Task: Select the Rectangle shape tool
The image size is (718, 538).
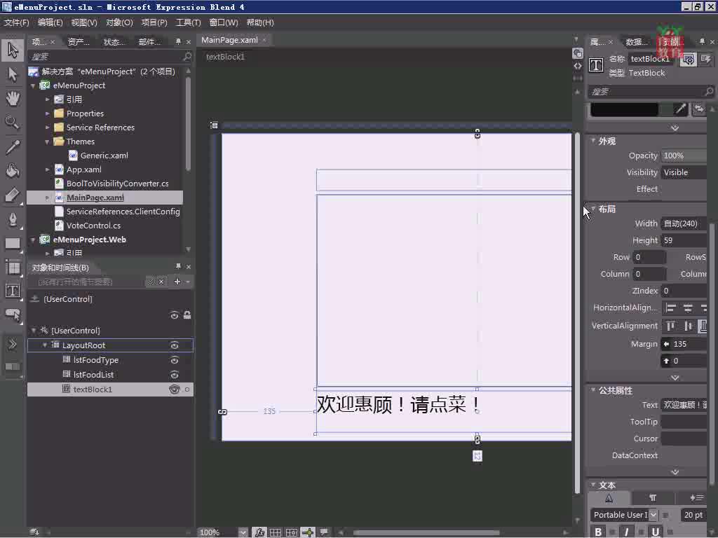Action: pyautogui.click(x=13, y=243)
